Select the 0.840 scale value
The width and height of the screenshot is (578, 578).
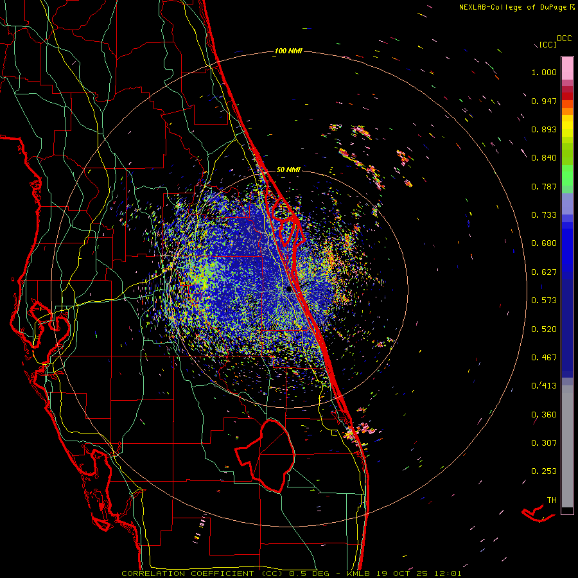click(544, 158)
